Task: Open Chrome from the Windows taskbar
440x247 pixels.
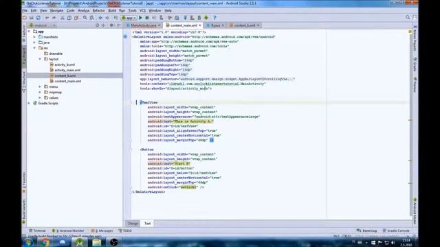Action: [x=45, y=242]
